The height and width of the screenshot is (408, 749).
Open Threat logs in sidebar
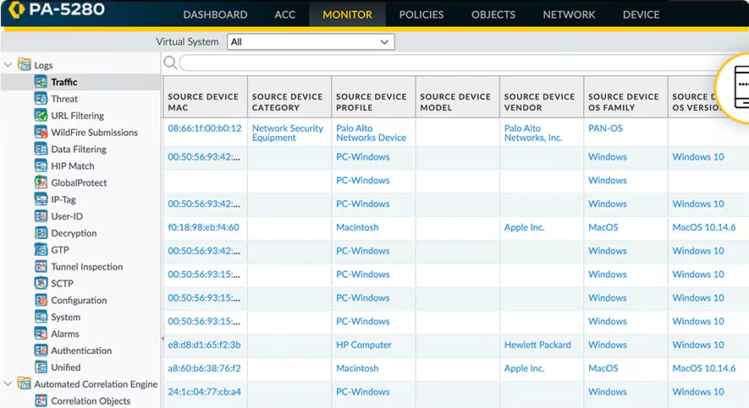(64, 99)
